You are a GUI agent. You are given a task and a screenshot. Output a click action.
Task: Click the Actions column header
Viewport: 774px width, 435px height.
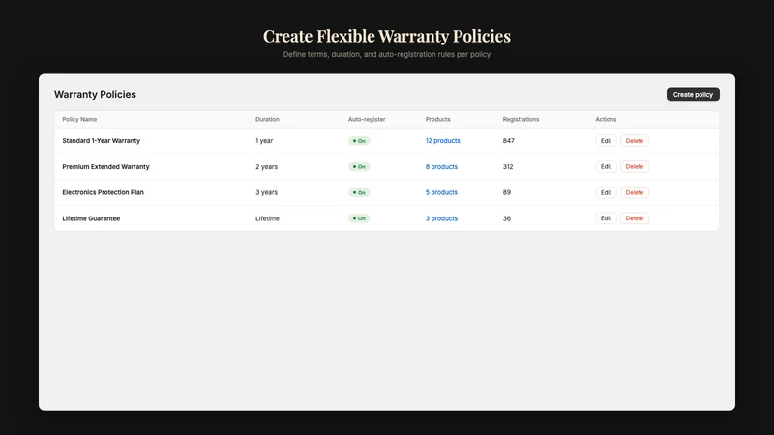click(x=606, y=119)
